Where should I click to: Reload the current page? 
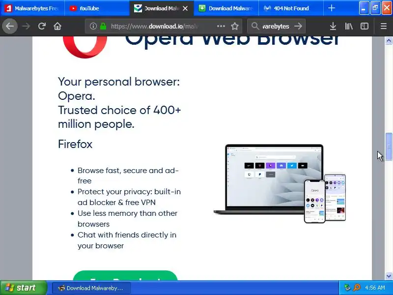pyautogui.click(x=42, y=26)
